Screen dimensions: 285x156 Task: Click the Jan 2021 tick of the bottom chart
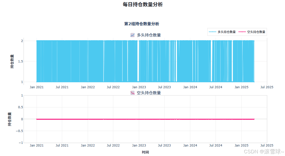point(37,145)
